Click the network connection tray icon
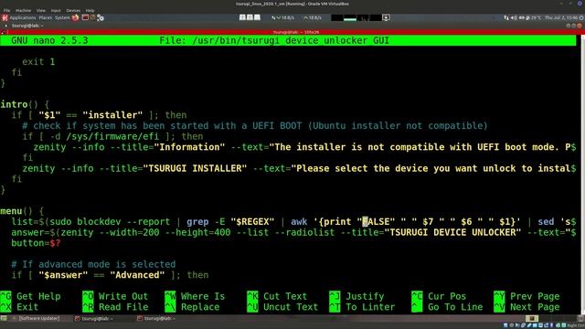 point(506,17)
